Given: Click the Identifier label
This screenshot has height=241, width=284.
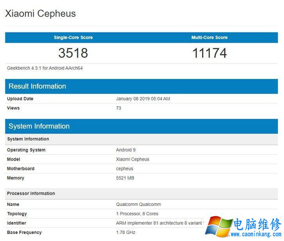Looking at the screenshot, I should pyautogui.click(x=16, y=223).
